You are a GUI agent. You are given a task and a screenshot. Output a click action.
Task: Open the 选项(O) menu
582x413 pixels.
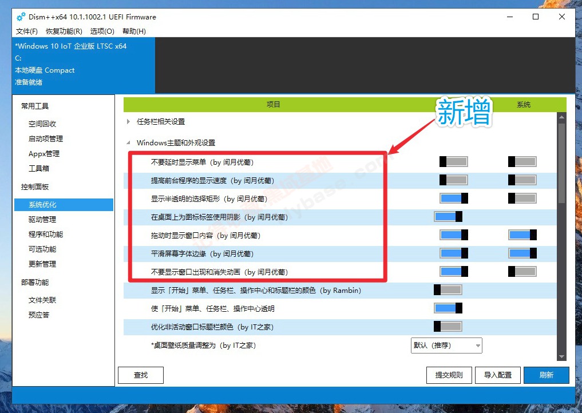tap(102, 31)
